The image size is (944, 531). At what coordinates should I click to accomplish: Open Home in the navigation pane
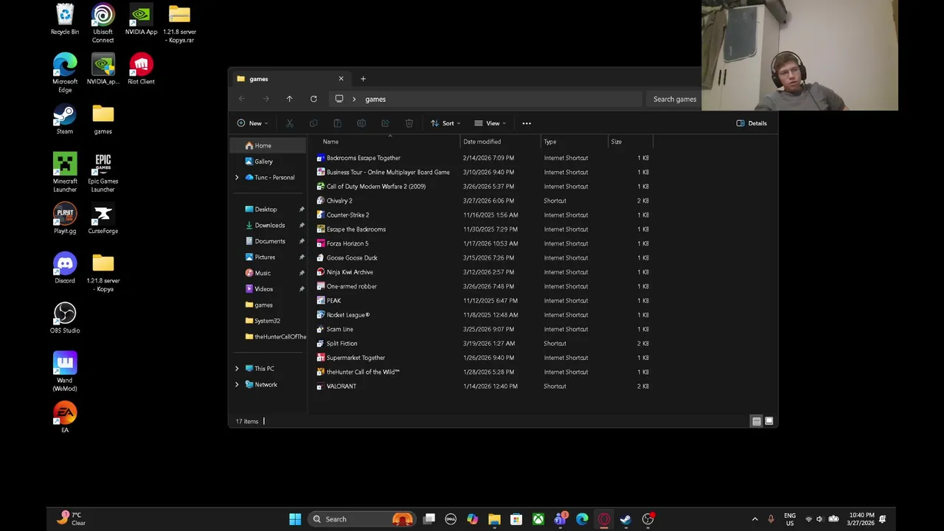(268, 145)
